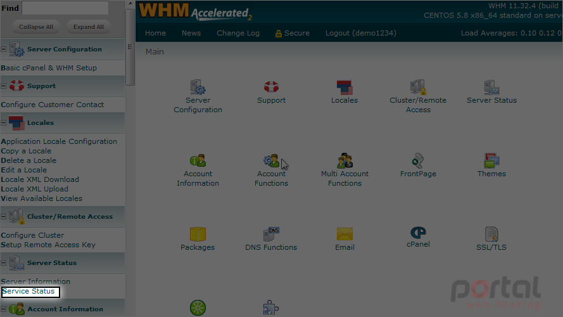This screenshot has width=563, height=317.
Task: Select Secure in the top navigation
Action: [x=296, y=33]
